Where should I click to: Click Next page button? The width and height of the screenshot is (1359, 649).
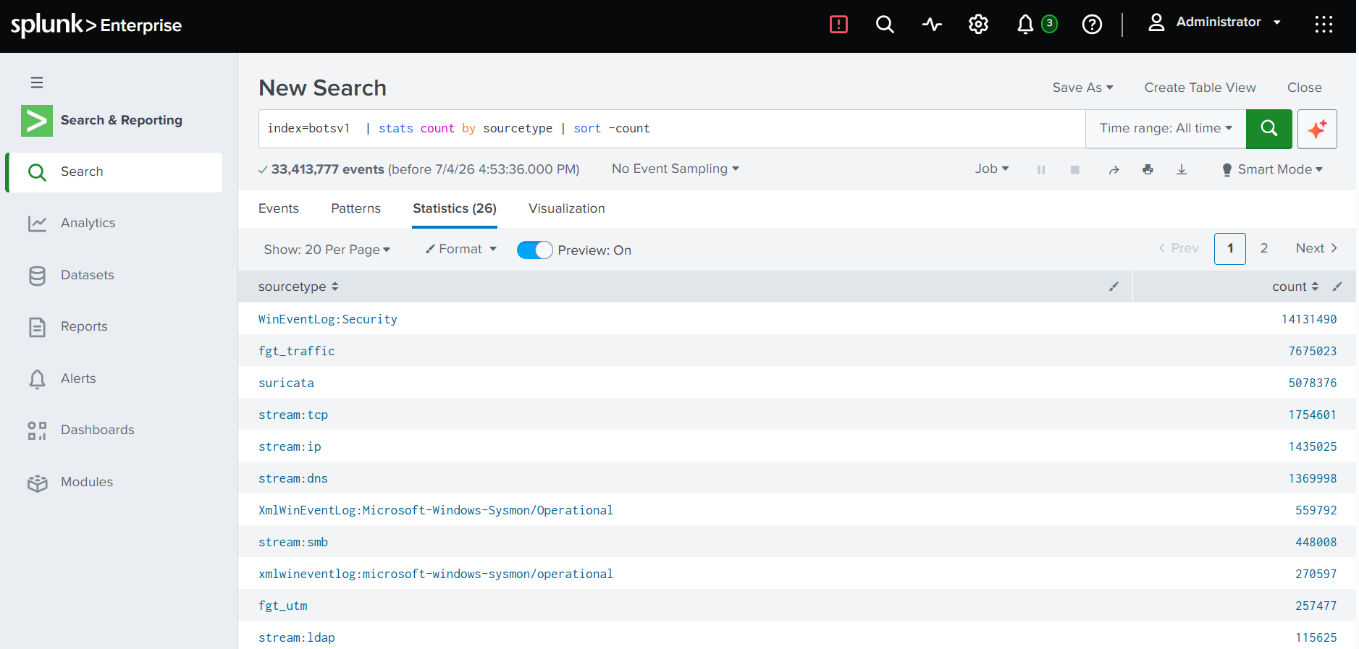point(1316,248)
